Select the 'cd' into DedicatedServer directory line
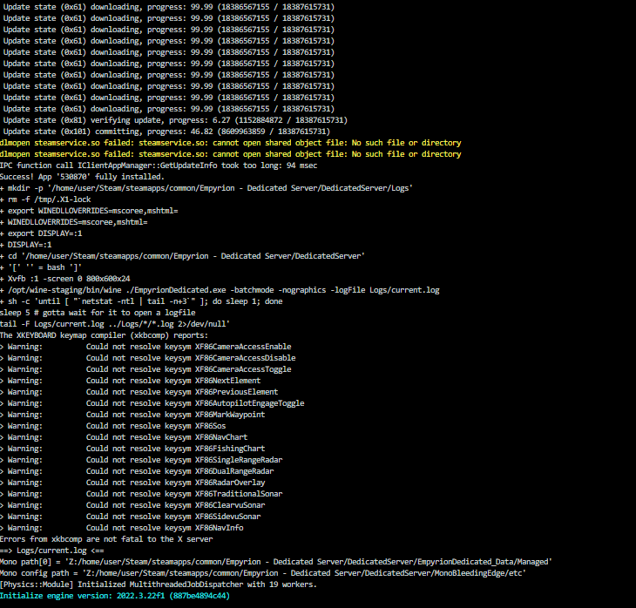Image resolution: width=636 pixels, height=608 pixels. pos(183,256)
